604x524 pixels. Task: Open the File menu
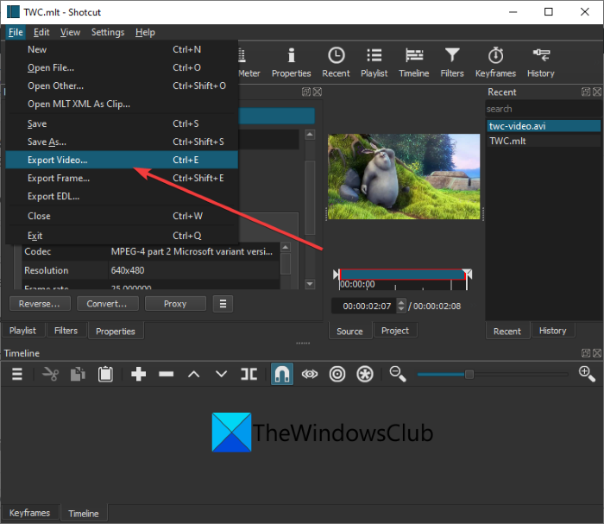16,32
